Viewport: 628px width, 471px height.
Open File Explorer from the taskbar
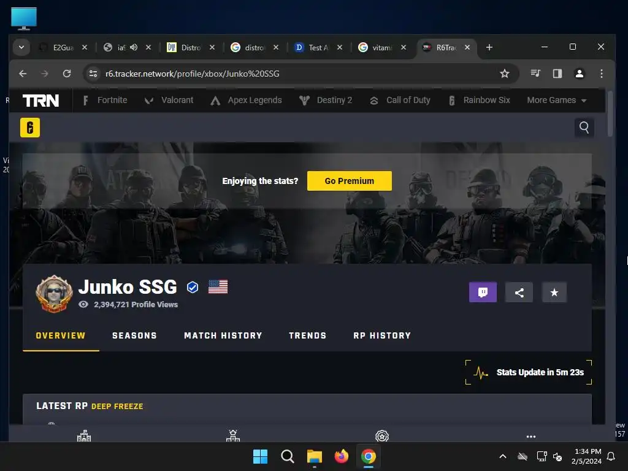click(x=315, y=456)
